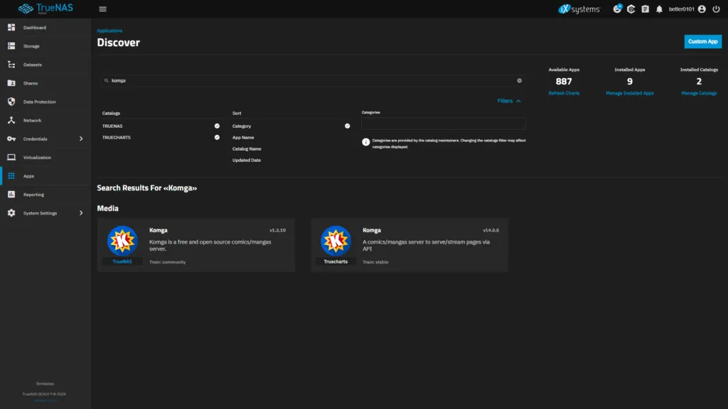Click the feedback smiley face icon
The width and height of the screenshot is (728, 409).
[x=617, y=9]
